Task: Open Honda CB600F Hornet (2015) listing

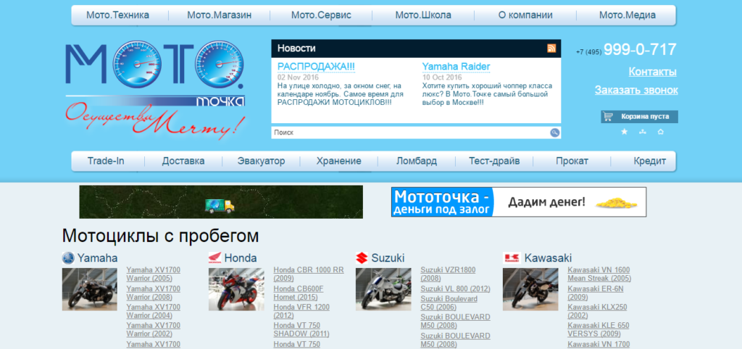Action: coord(299,293)
